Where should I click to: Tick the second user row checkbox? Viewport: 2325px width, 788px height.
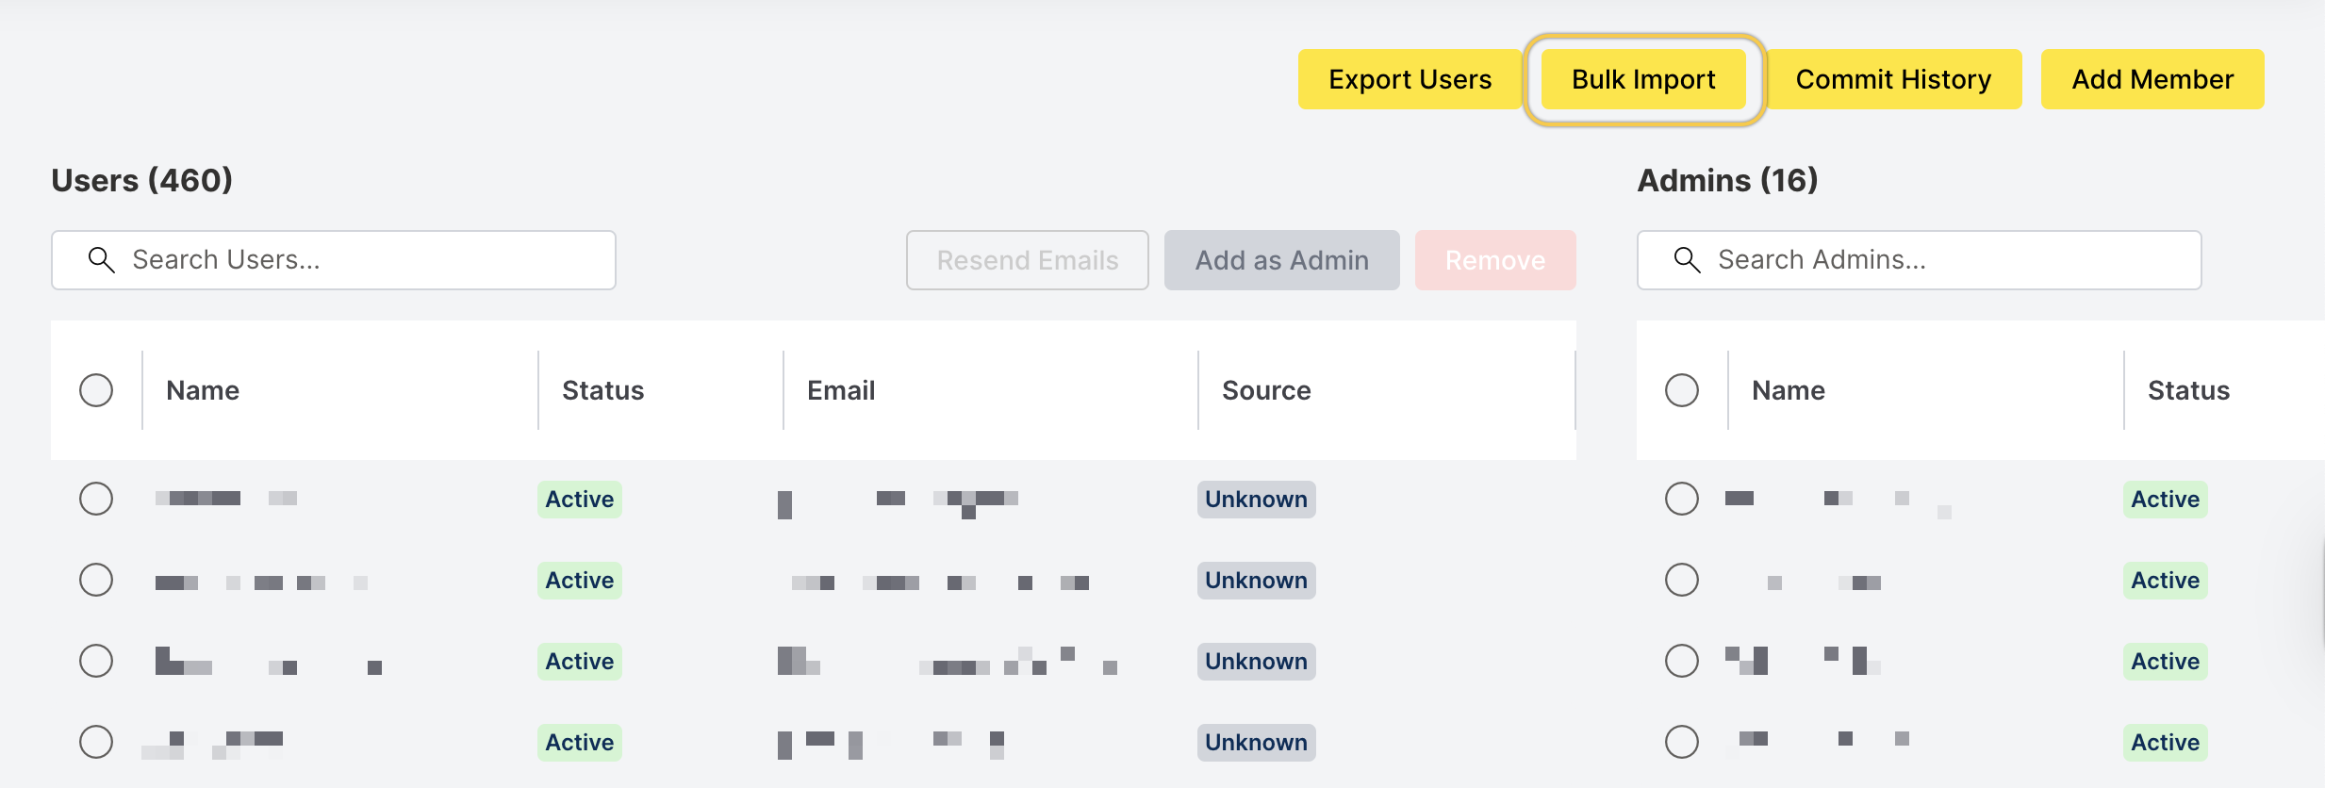click(96, 580)
